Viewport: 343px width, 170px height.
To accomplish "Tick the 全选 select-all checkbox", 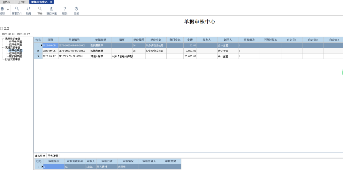I will pos(2,28).
